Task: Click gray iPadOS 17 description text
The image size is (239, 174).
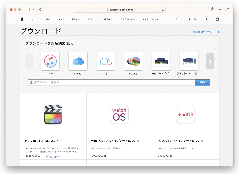Action: (x=176, y=148)
